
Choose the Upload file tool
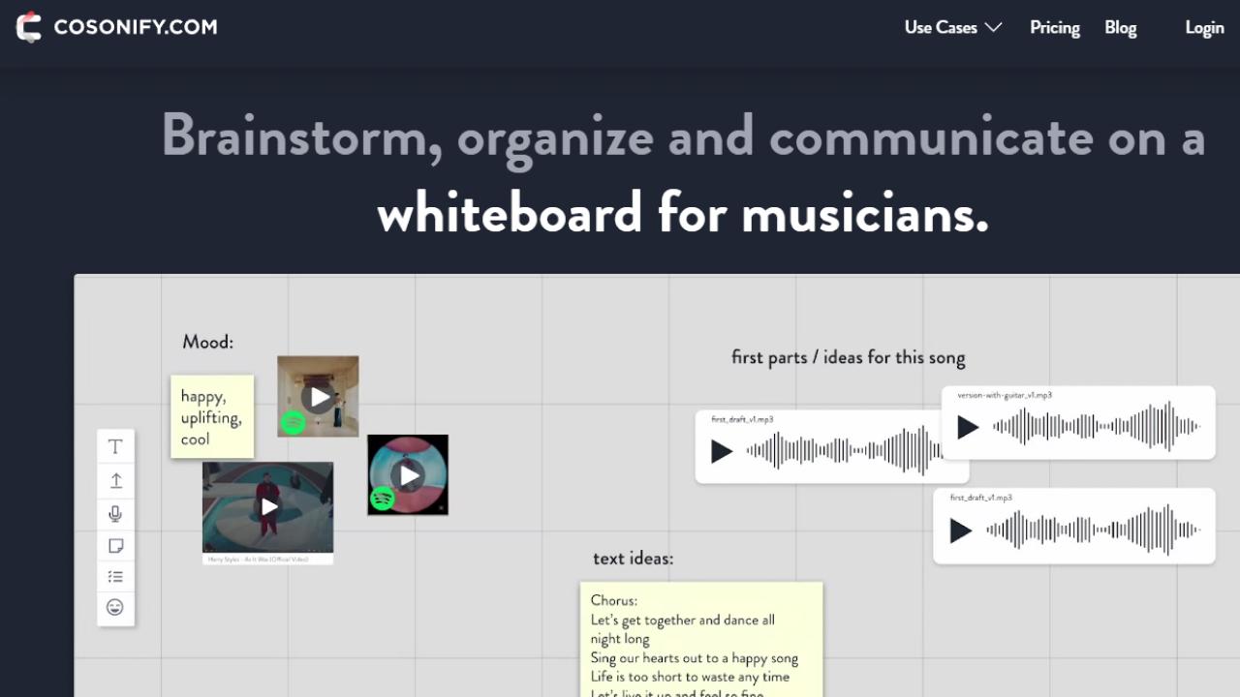pos(115,480)
